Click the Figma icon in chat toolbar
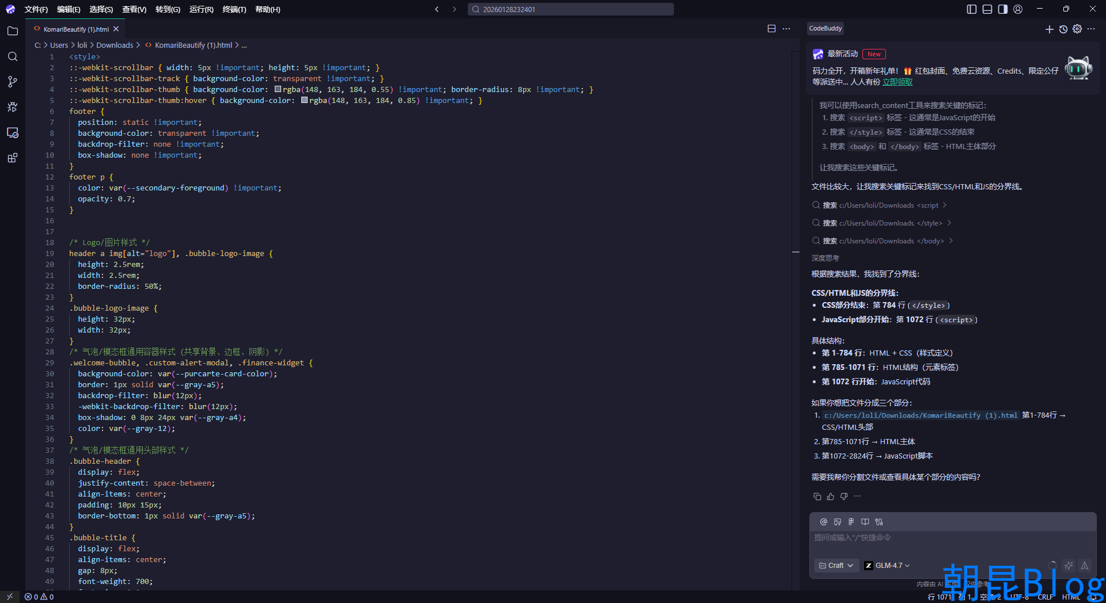The height and width of the screenshot is (603, 1106). click(851, 522)
